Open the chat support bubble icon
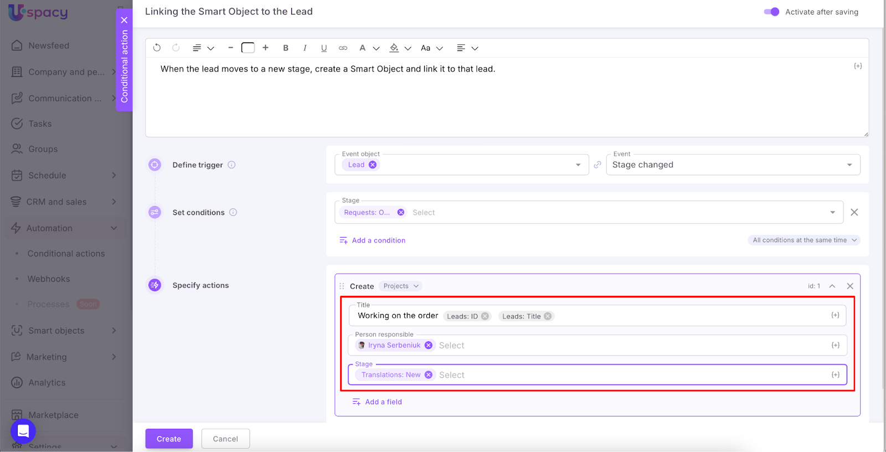Image resolution: width=886 pixels, height=452 pixels. pyautogui.click(x=23, y=431)
